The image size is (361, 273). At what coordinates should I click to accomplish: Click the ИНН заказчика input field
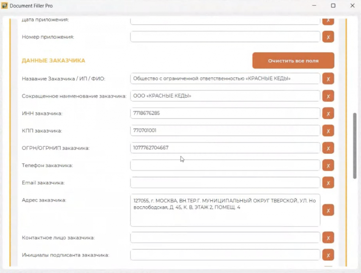tap(225, 114)
